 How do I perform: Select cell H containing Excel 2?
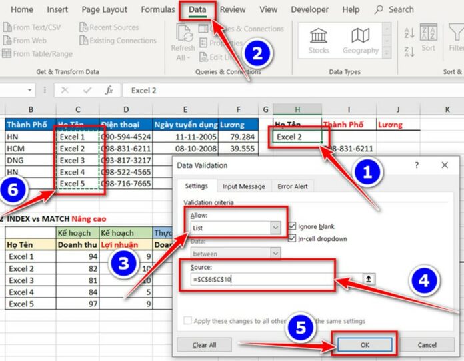click(297, 137)
